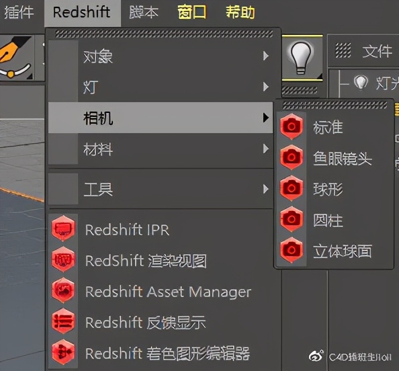Screen dimensions: 399x371
Task: Expand the 灯 submenu arrow
Action: (x=265, y=87)
